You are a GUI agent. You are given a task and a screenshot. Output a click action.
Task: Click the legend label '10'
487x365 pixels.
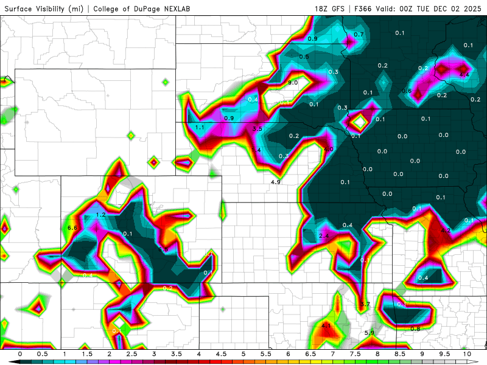(467, 354)
